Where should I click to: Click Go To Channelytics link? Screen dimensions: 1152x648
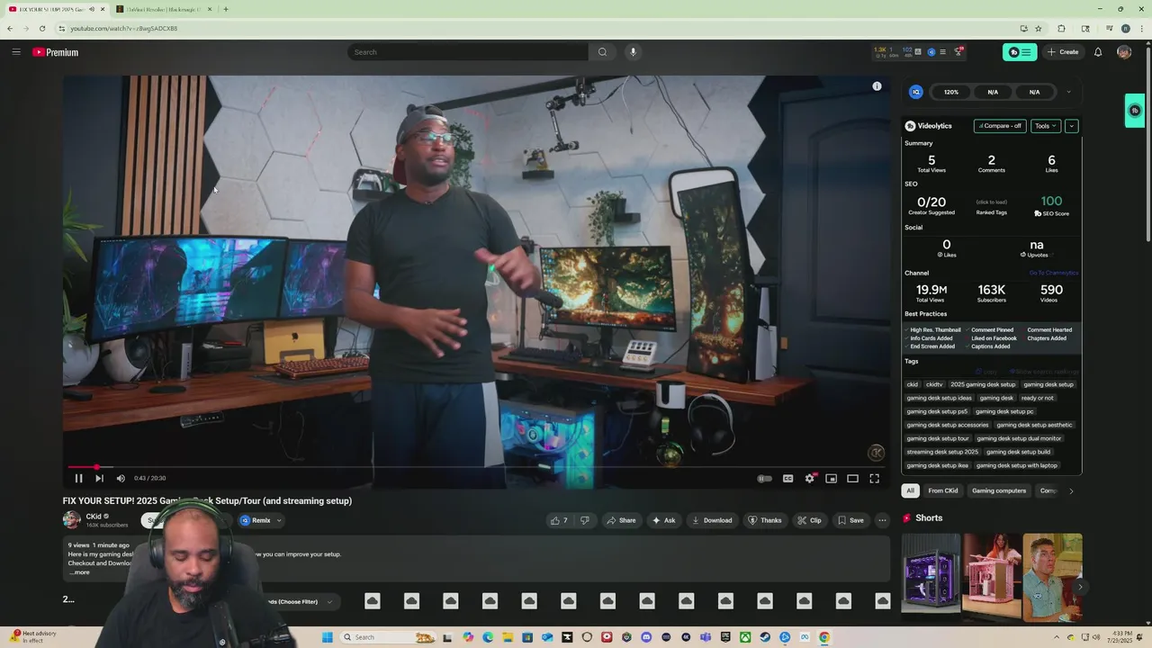click(x=1054, y=273)
